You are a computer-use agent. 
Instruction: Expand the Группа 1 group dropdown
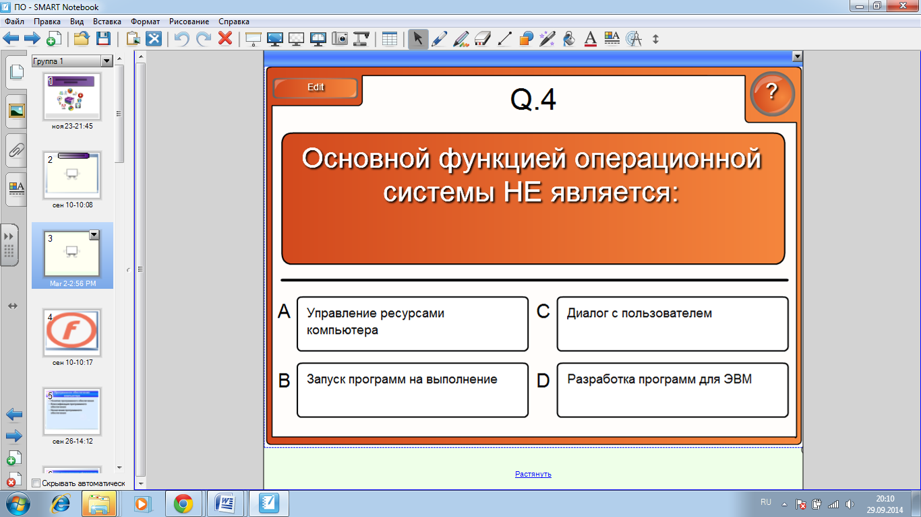click(106, 61)
